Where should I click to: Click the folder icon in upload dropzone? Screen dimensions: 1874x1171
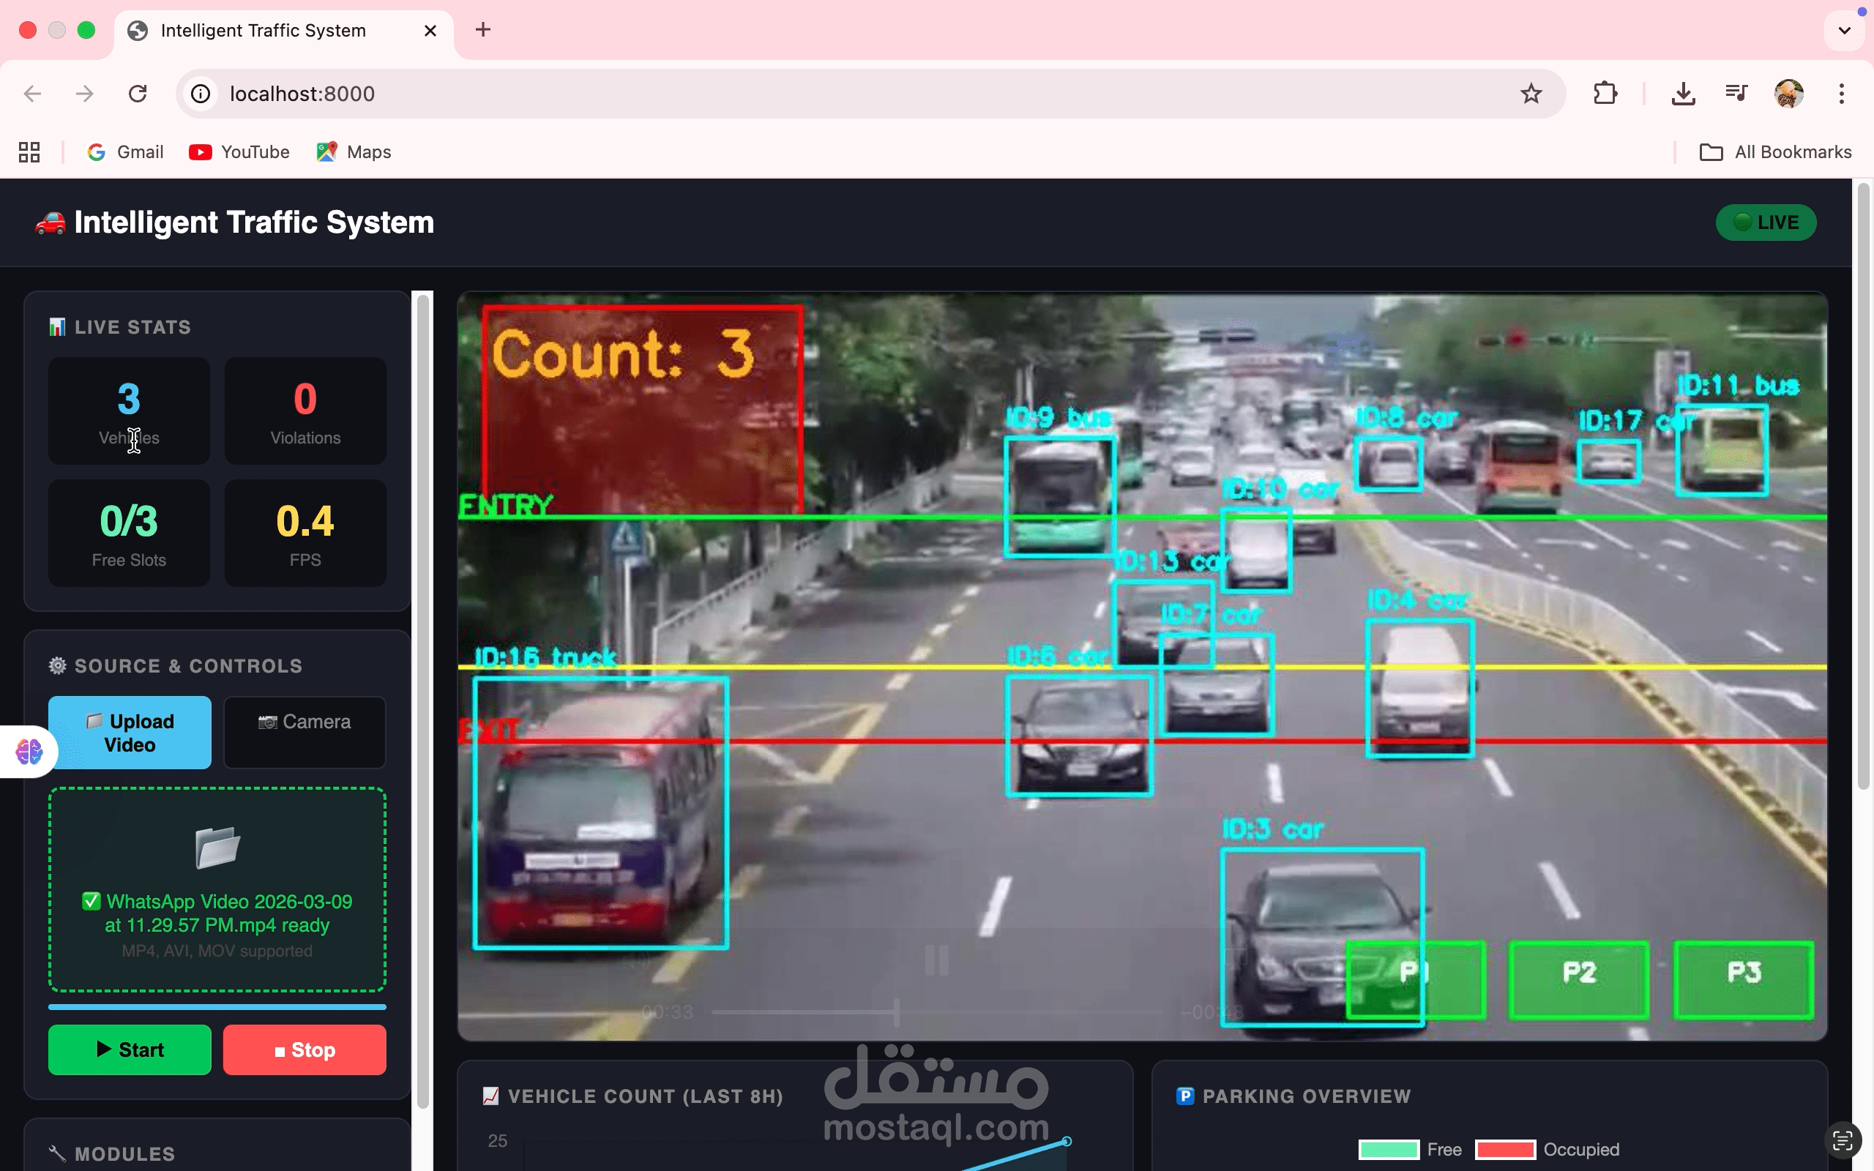[217, 848]
